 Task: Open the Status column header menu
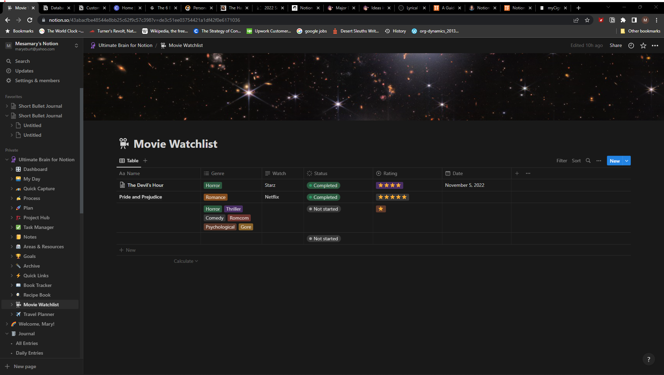(x=338, y=173)
